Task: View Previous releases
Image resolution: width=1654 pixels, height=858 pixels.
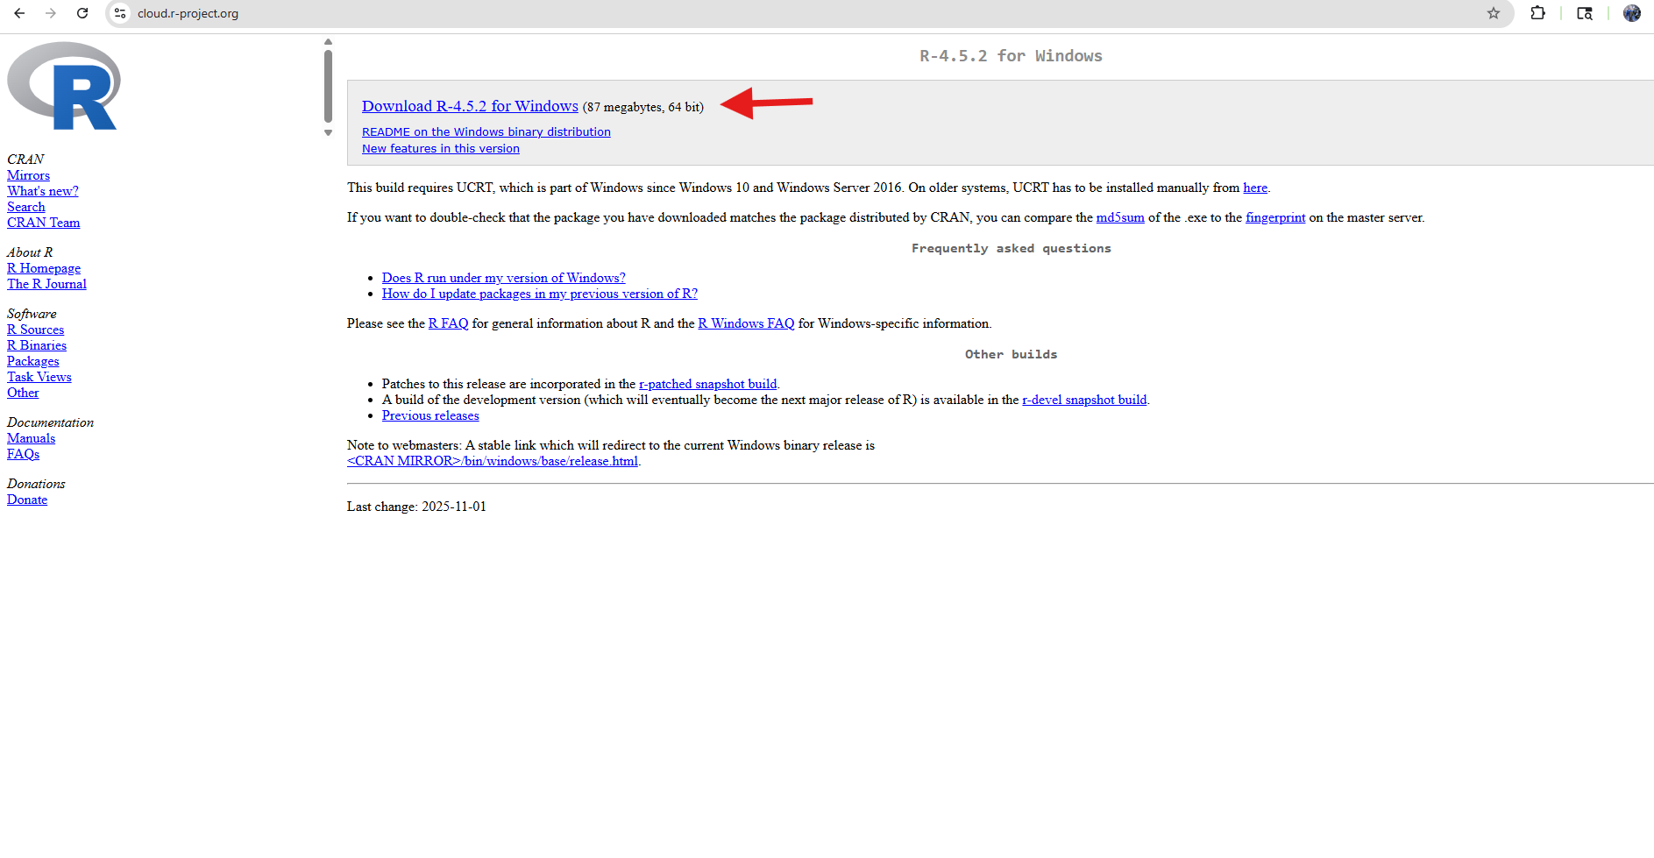Action: point(430,415)
